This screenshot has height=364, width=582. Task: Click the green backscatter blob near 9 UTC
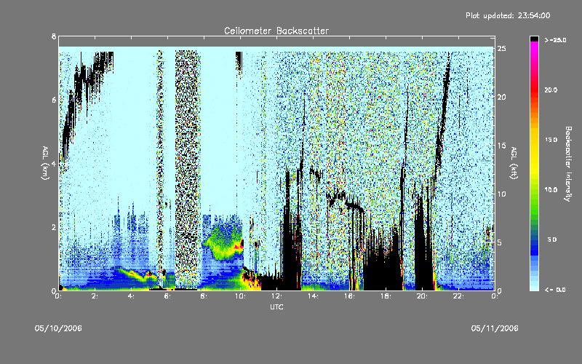[x=225, y=242]
